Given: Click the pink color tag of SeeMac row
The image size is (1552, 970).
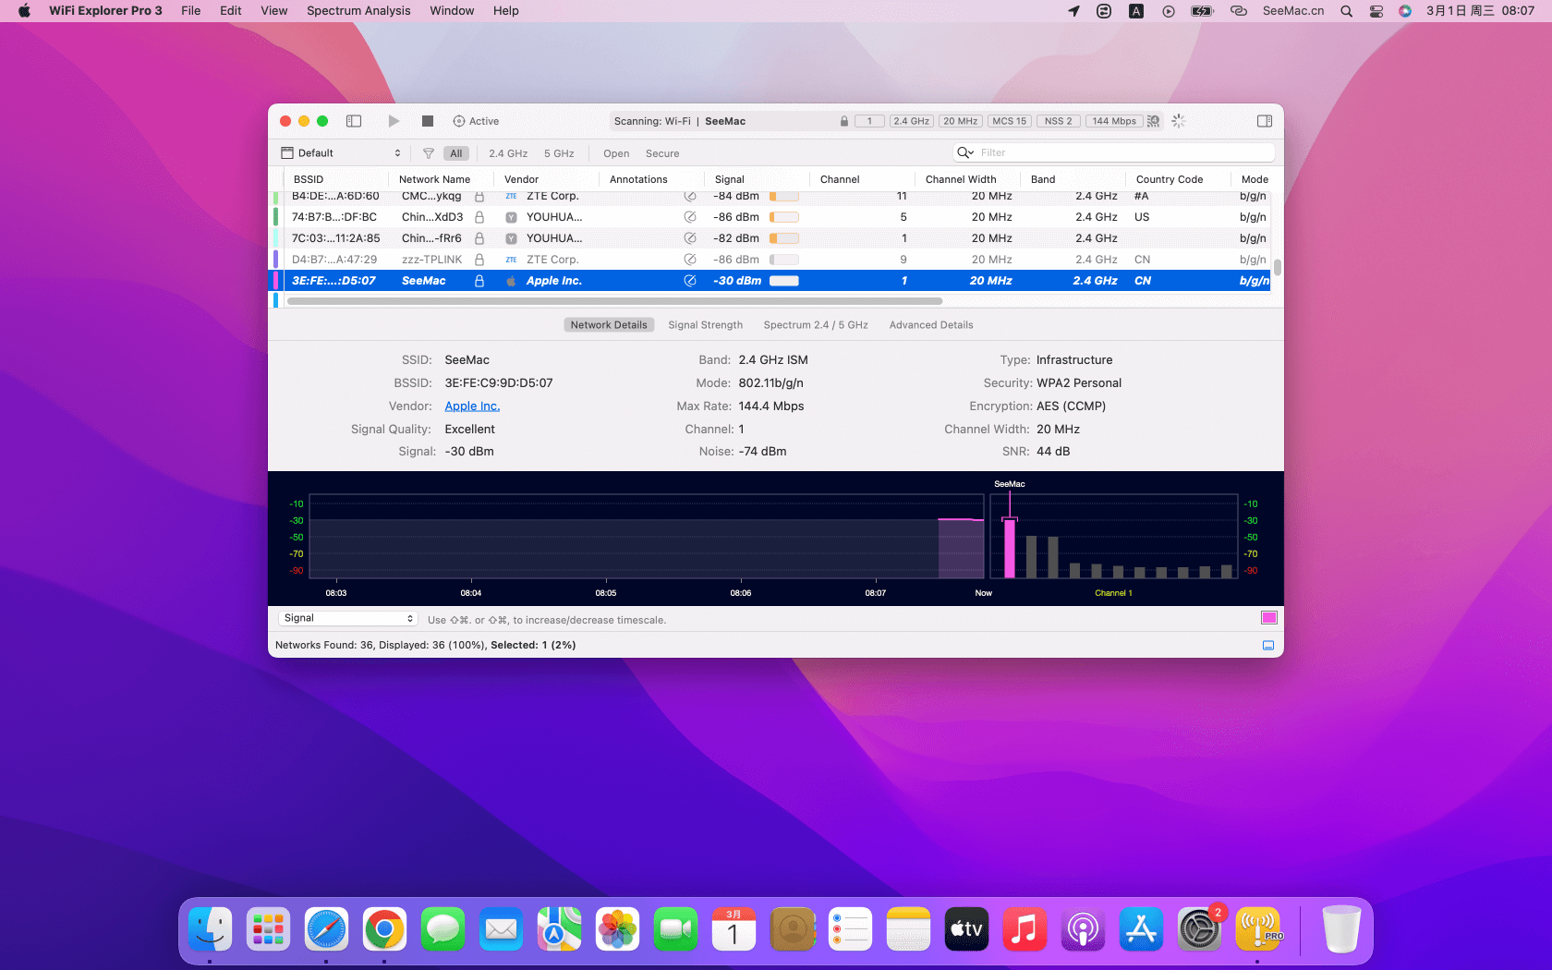Looking at the screenshot, I should [x=275, y=281].
